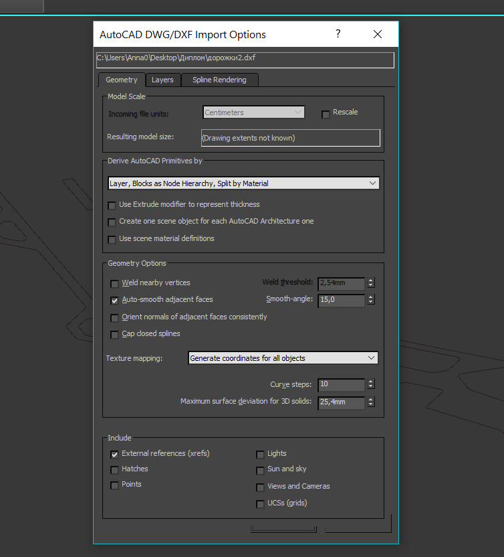Open the Spline Rendering tab
The image size is (504, 557).
(x=219, y=80)
